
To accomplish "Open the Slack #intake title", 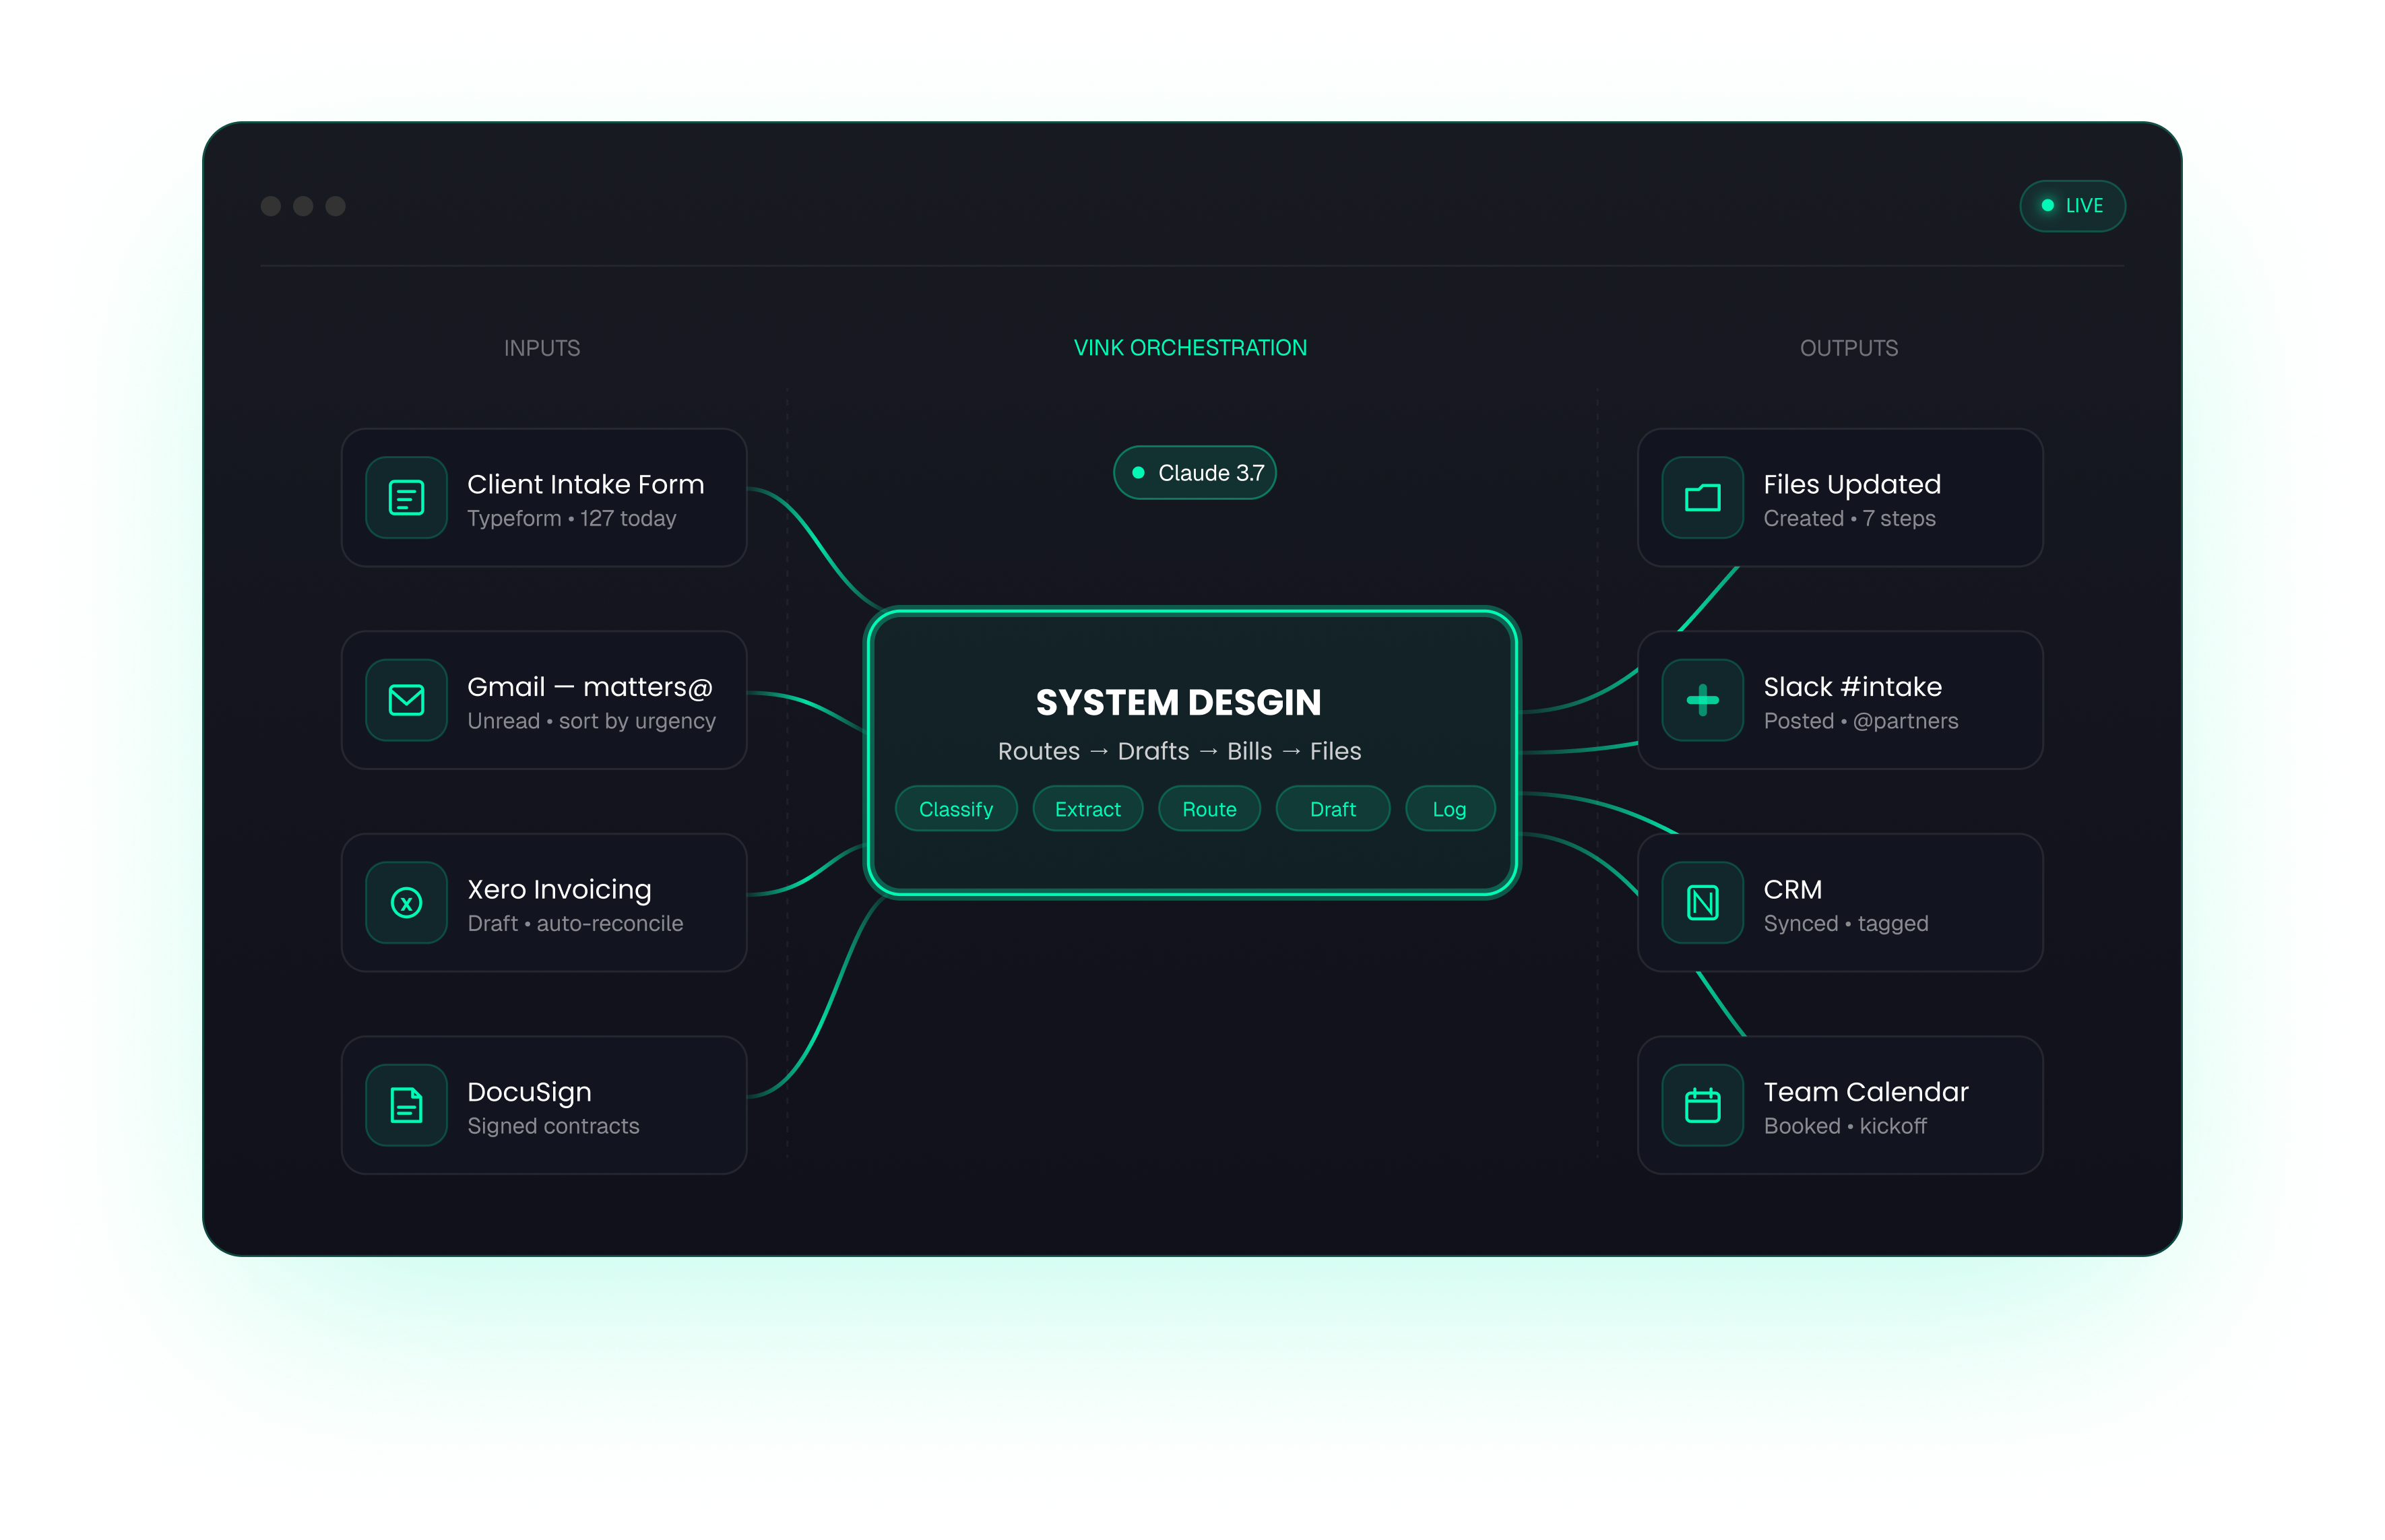I will pos(1852,687).
